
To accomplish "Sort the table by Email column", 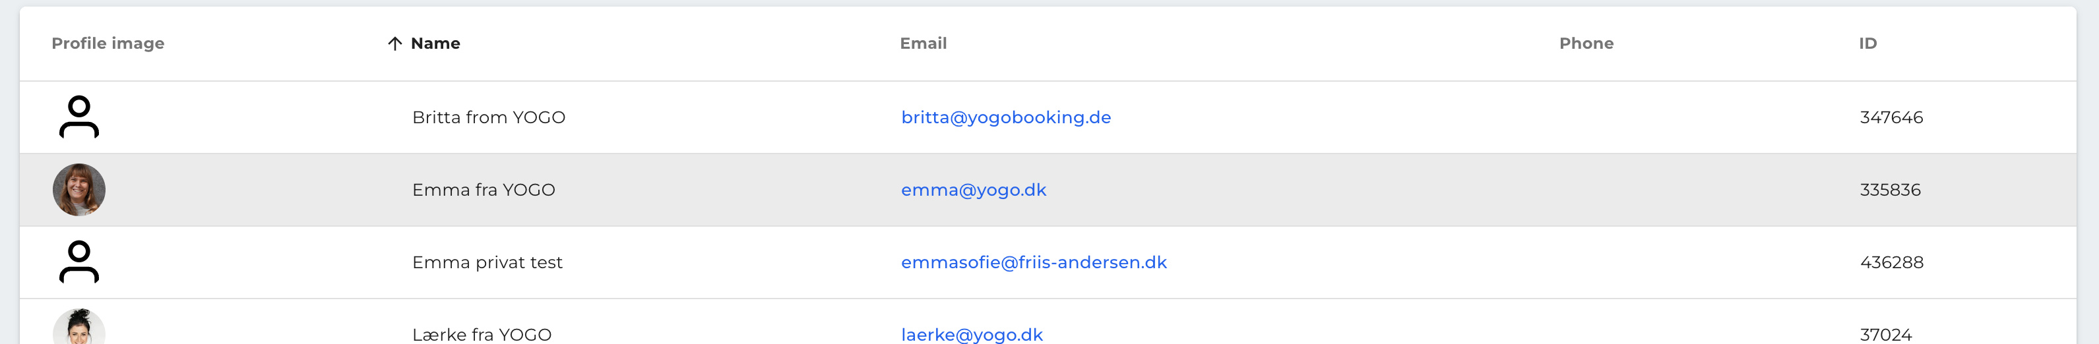I will (x=924, y=43).
